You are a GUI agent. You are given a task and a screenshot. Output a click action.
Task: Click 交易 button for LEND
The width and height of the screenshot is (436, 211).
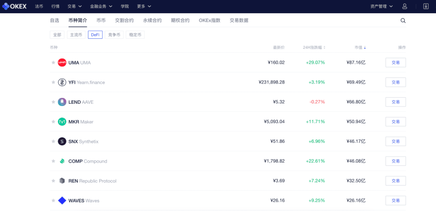tap(396, 102)
